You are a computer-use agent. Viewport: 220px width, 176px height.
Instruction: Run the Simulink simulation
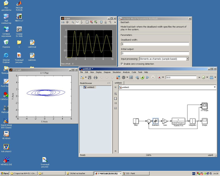(142, 77)
